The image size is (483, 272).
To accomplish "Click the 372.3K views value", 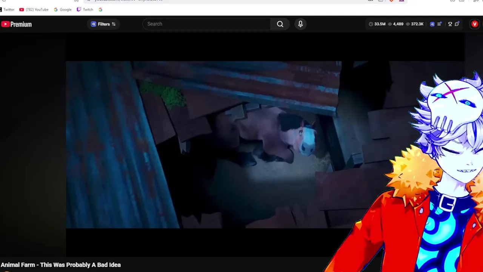I will pos(417,24).
